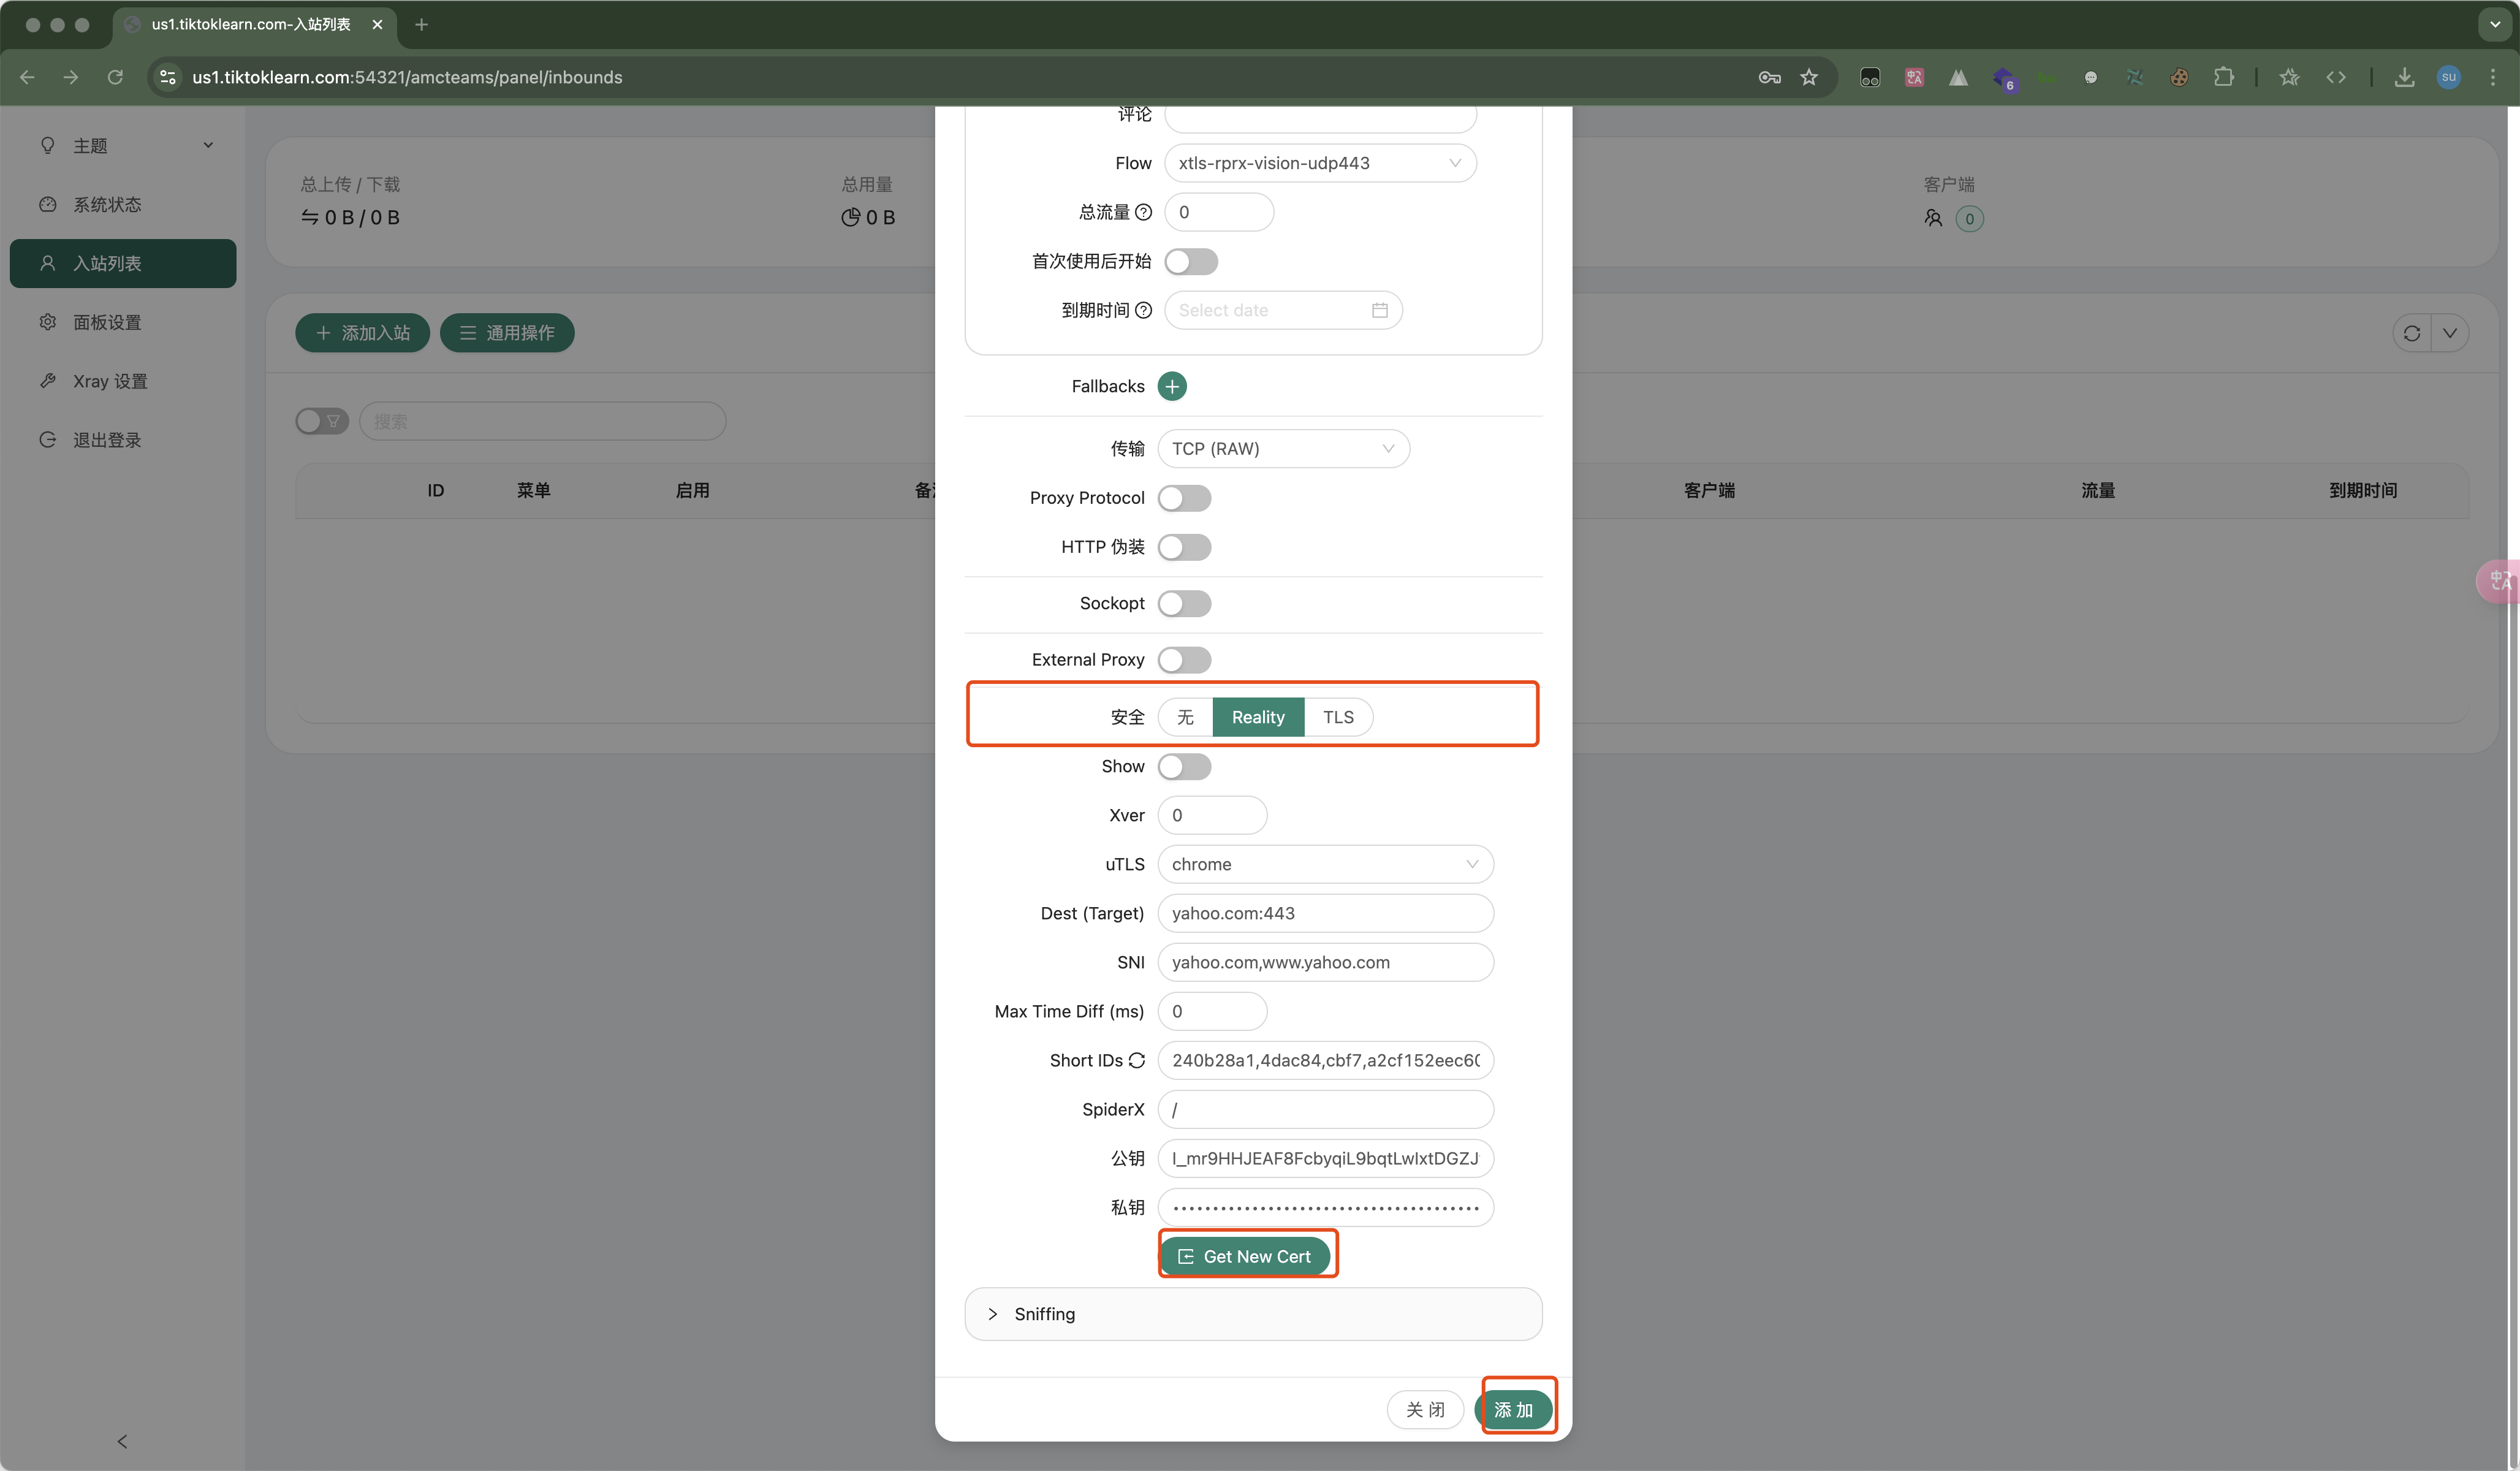Click the calendar icon in expiry date field
Viewport: 2520px width, 1471px height.
(x=1379, y=310)
